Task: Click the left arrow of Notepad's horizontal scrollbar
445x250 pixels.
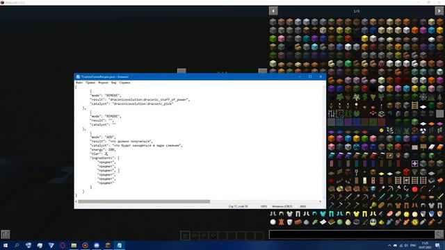Action: click(76, 201)
